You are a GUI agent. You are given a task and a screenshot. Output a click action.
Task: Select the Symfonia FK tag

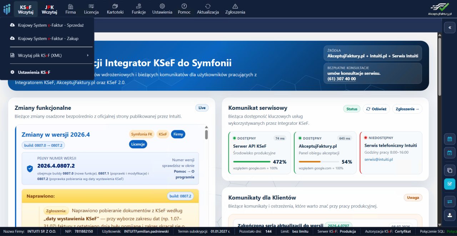click(142, 134)
